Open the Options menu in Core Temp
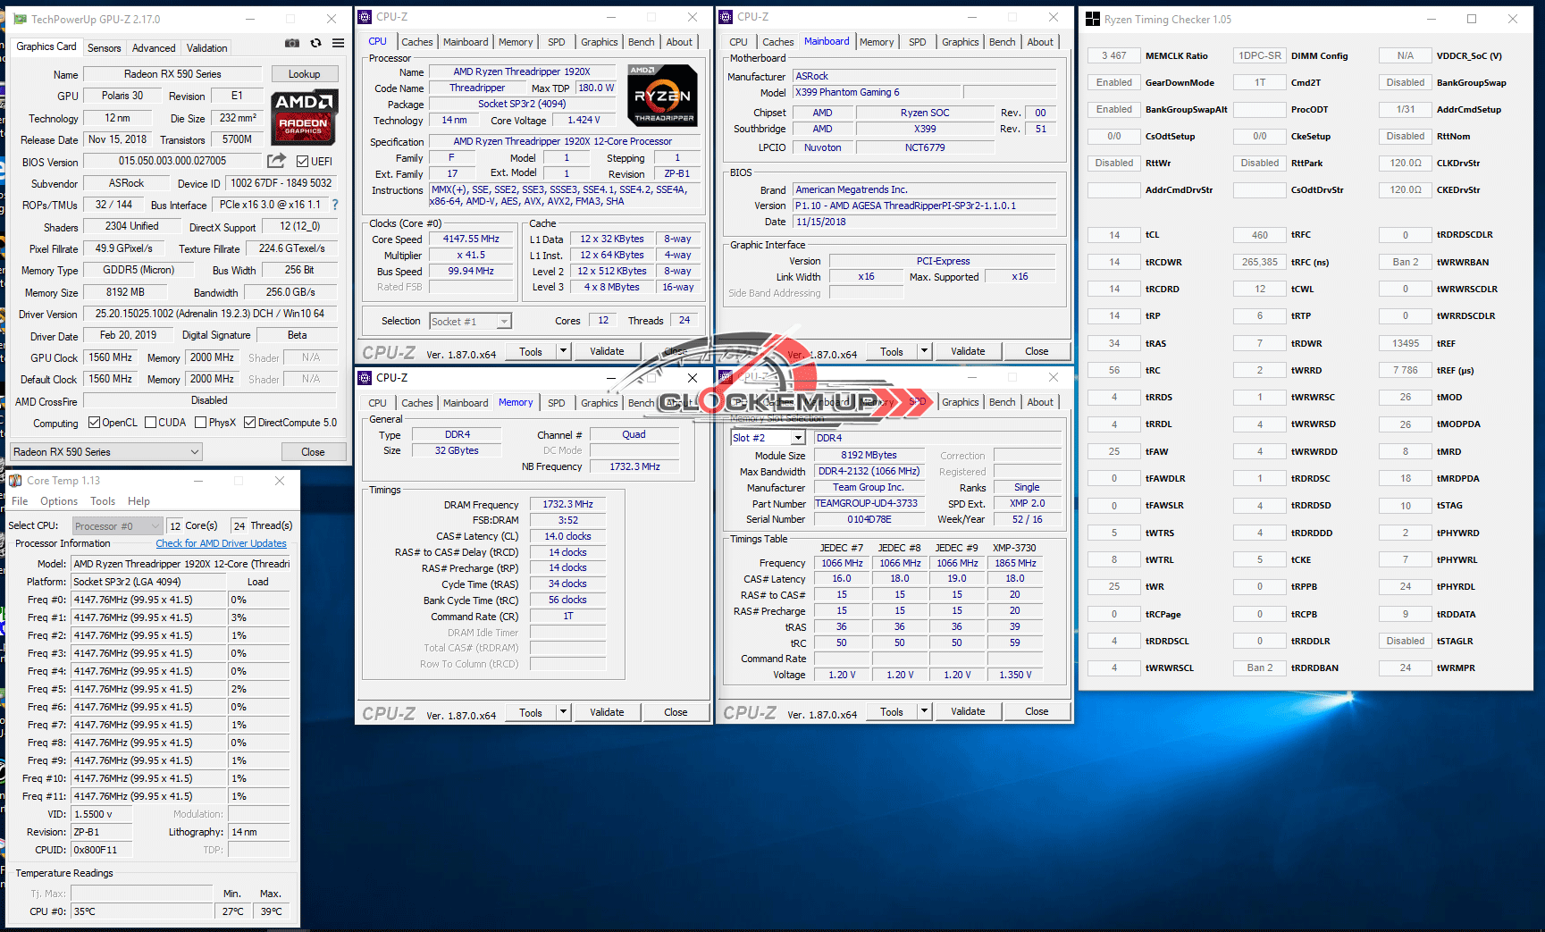1545x932 pixels. click(x=59, y=501)
